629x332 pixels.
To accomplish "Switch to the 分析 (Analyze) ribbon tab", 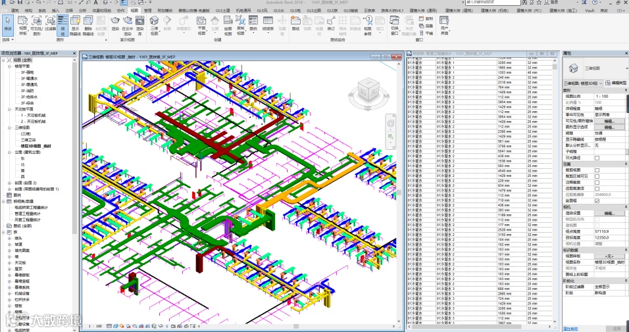I will (82, 11).
